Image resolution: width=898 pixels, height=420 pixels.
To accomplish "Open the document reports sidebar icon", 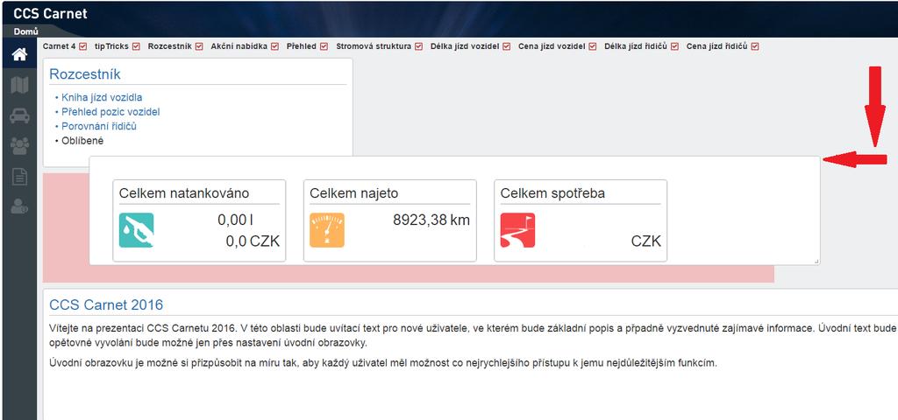I will click(19, 177).
